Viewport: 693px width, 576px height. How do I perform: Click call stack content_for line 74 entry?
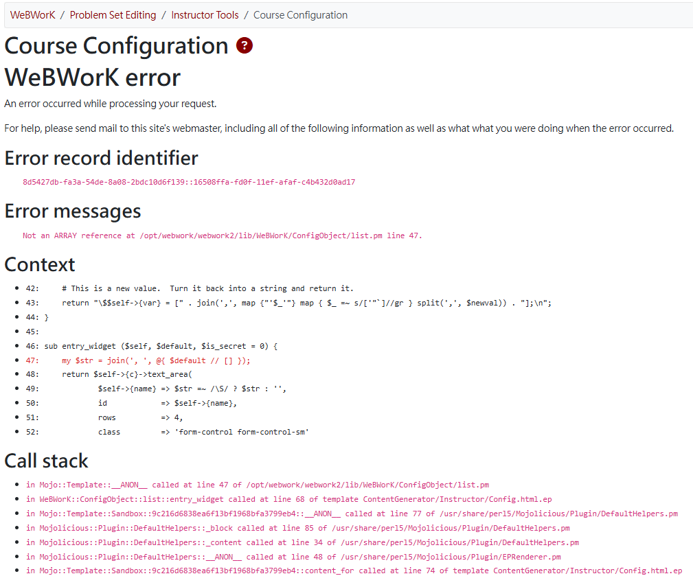pyautogui.click(x=354, y=571)
